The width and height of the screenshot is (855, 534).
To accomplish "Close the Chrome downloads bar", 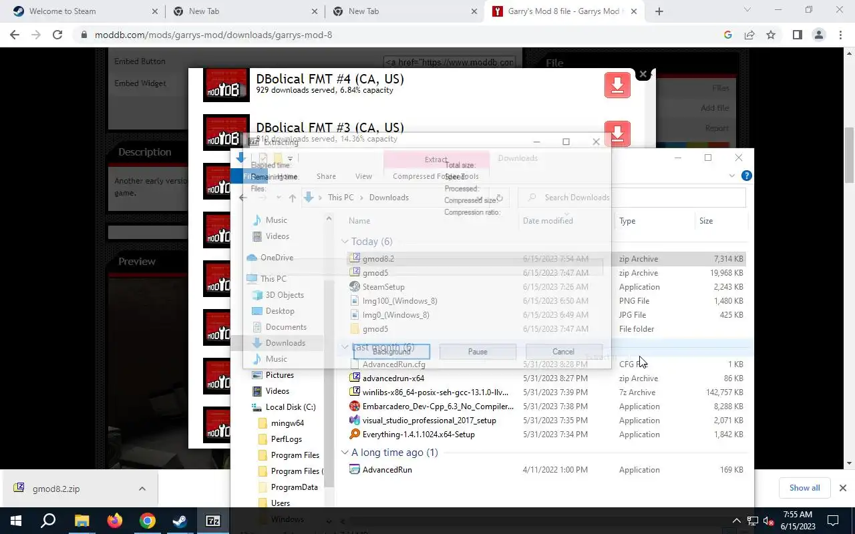I will [842, 488].
